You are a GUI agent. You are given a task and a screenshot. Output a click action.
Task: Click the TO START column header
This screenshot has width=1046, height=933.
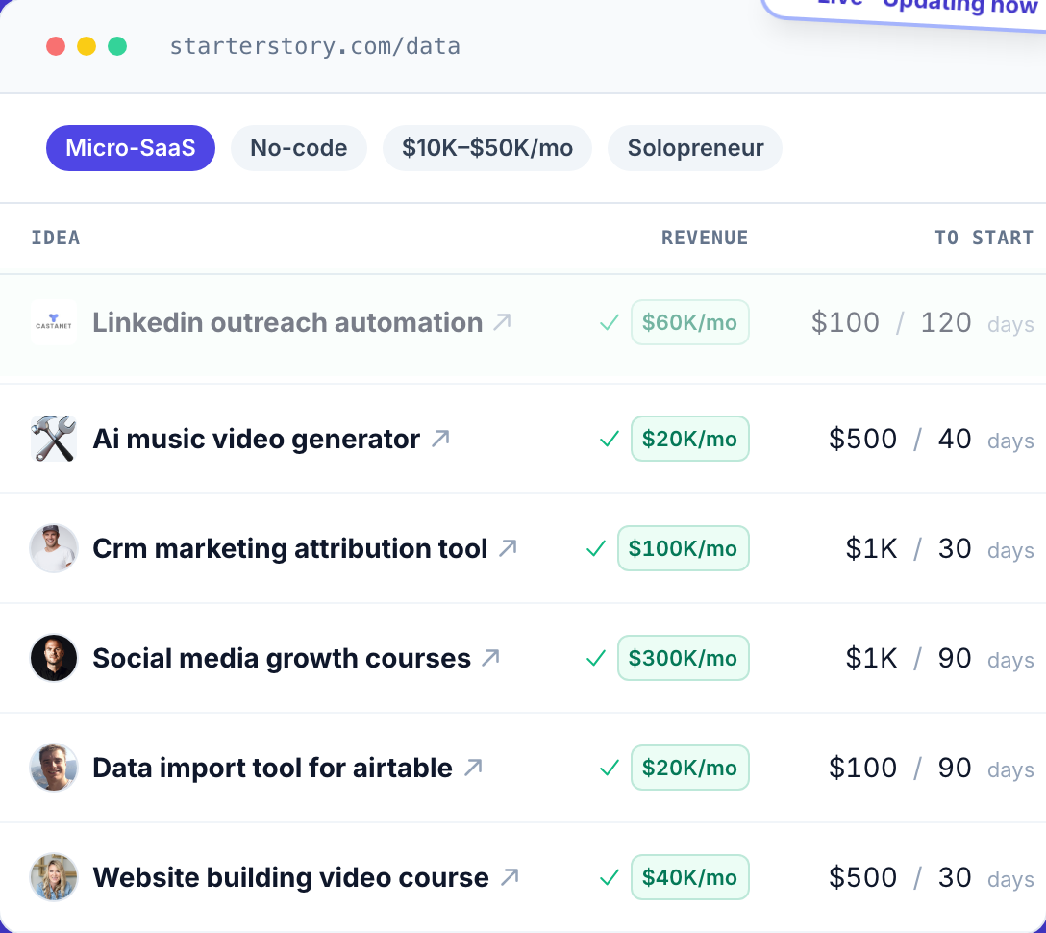click(984, 238)
